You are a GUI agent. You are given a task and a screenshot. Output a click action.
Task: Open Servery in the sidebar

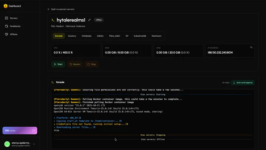coord(13,18)
